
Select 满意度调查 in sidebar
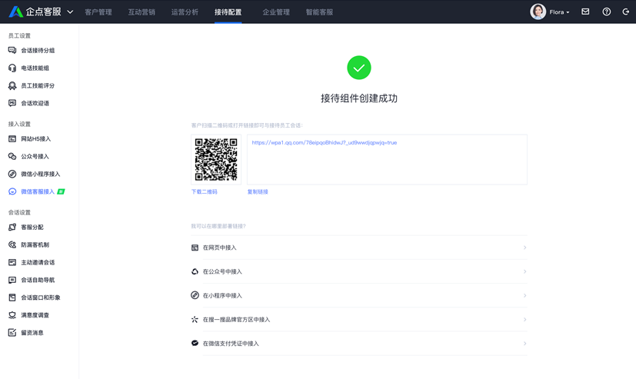(35, 315)
